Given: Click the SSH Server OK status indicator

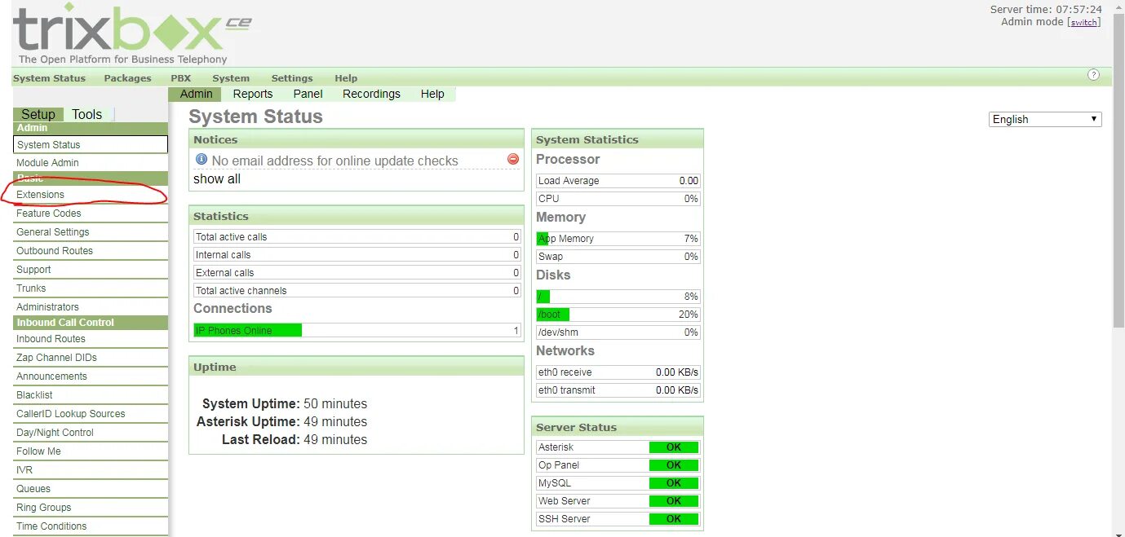Looking at the screenshot, I should pos(674,519).
